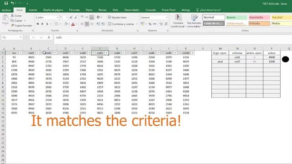
Task: Click the Cortar scissors icon
Action: click(x=12, y=15)
